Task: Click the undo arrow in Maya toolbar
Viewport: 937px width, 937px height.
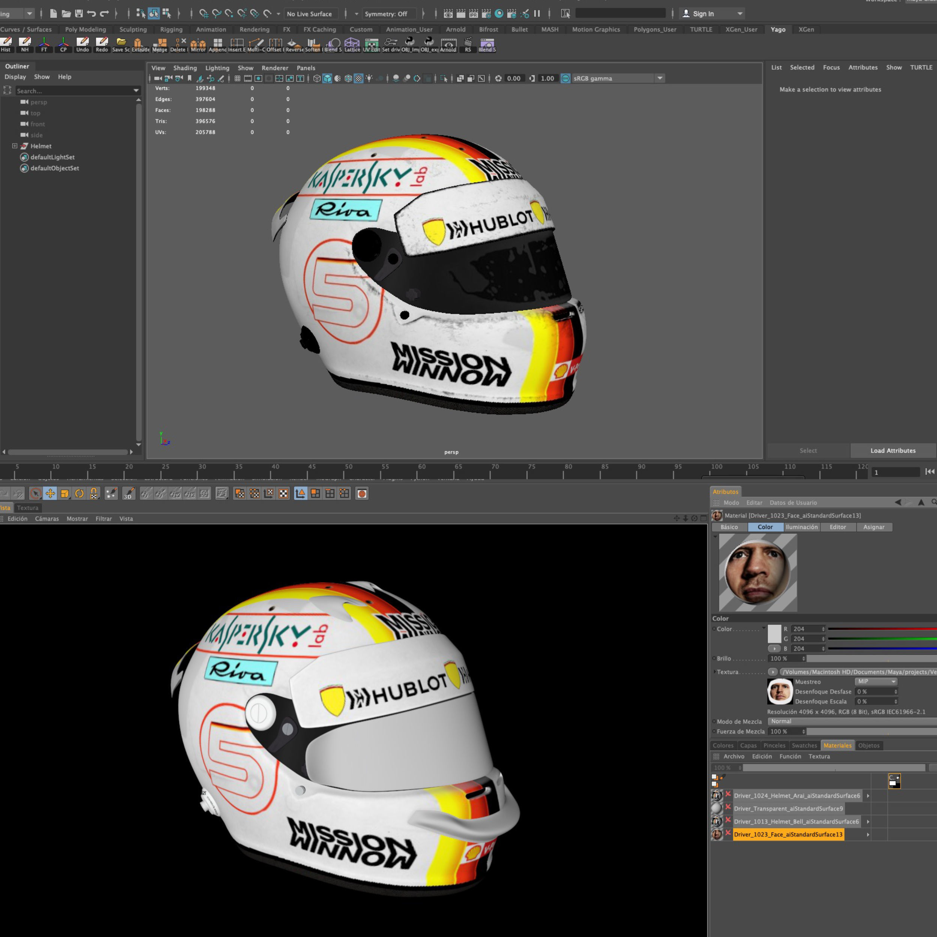Action: (91, 13)
